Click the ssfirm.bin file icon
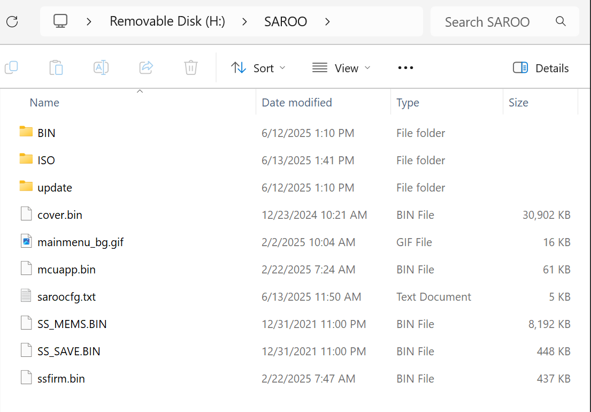 [26, 377]
